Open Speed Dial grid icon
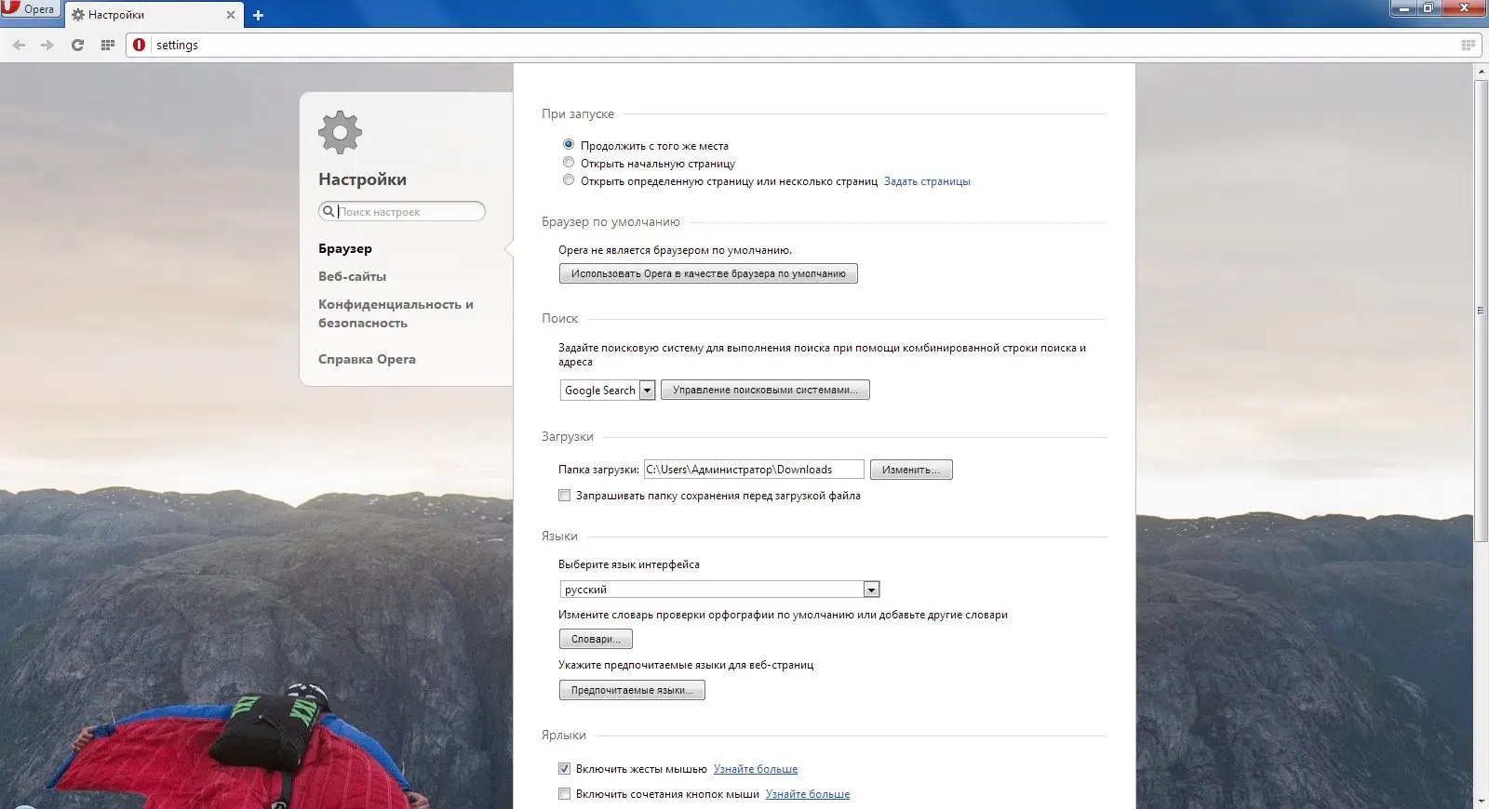The width and height of the screenshot is (1489, 809). click(107, 45)
